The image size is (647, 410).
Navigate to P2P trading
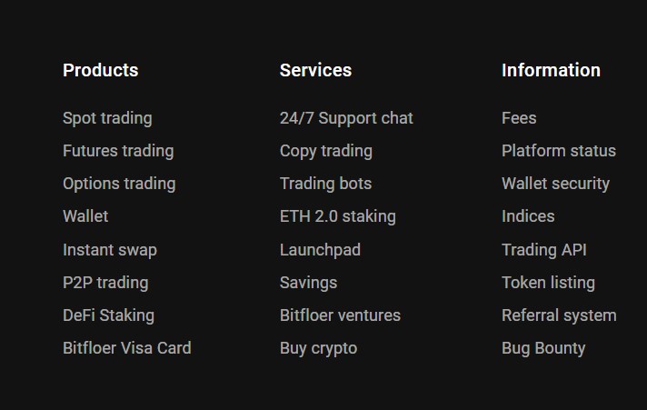click(105, 283)
